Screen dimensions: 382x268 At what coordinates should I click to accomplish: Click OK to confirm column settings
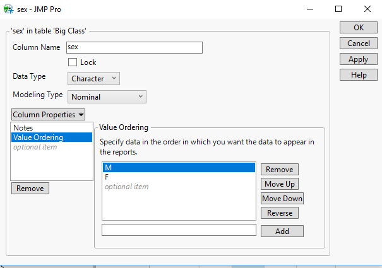tap(359, 28)
